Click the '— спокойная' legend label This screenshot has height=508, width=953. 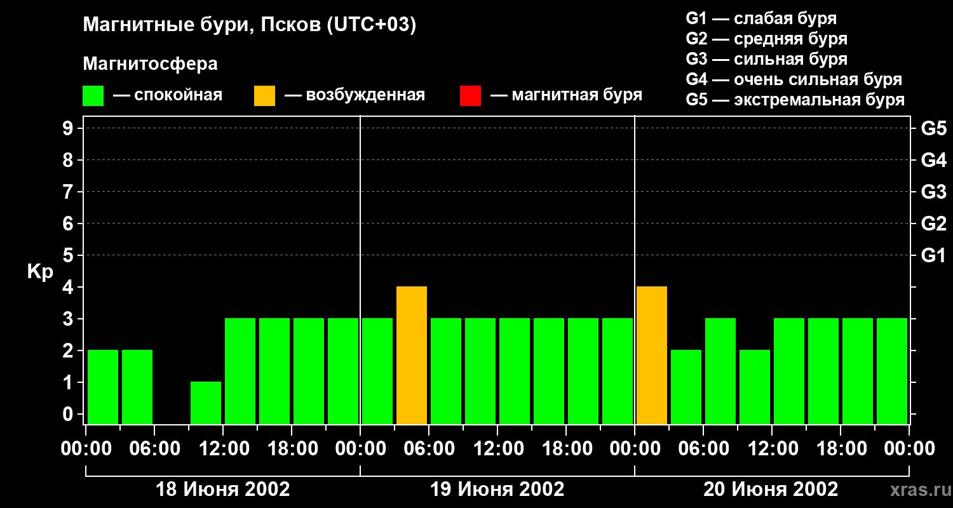168,95
